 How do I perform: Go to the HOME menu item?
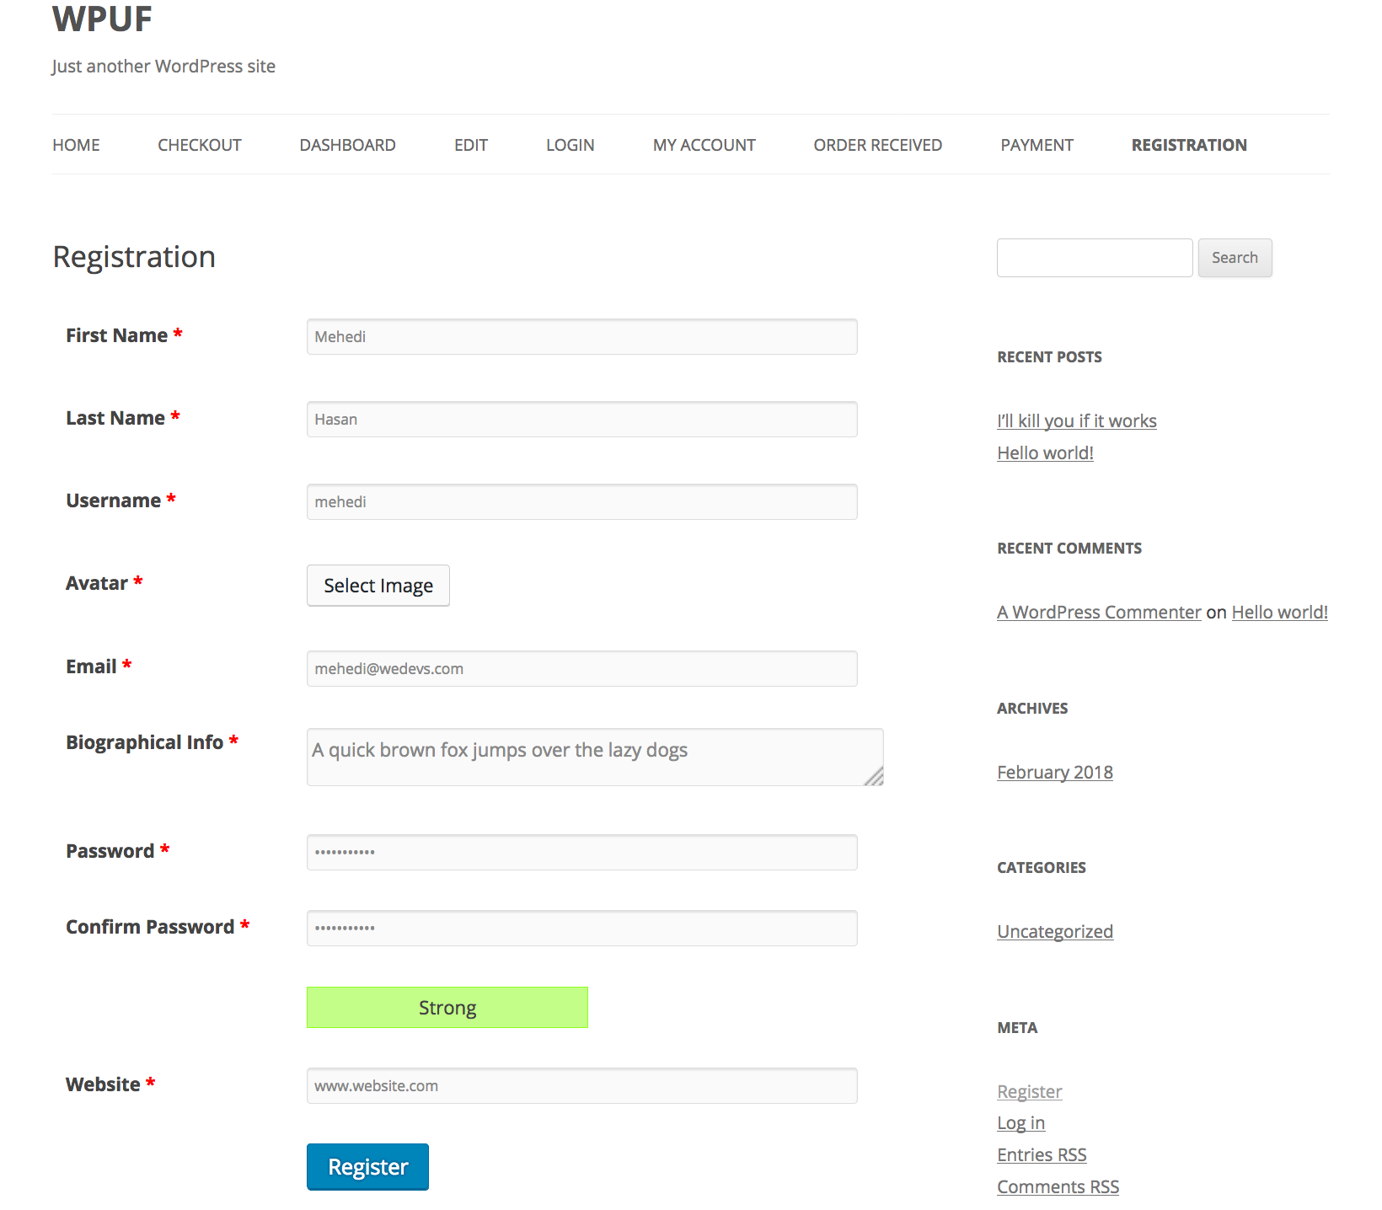pos(76,145)
